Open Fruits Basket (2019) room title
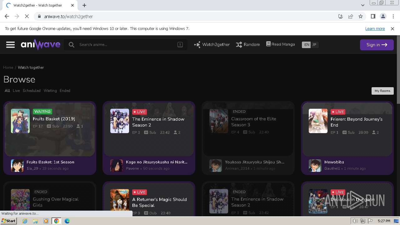Screen dimensions: 400x225 coord(54,119)
